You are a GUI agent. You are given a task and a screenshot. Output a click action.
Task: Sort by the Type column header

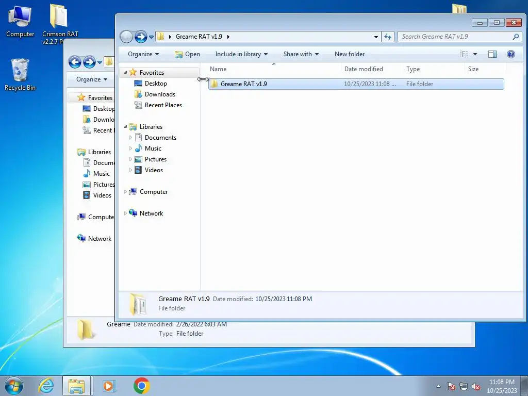pos(434,69)
